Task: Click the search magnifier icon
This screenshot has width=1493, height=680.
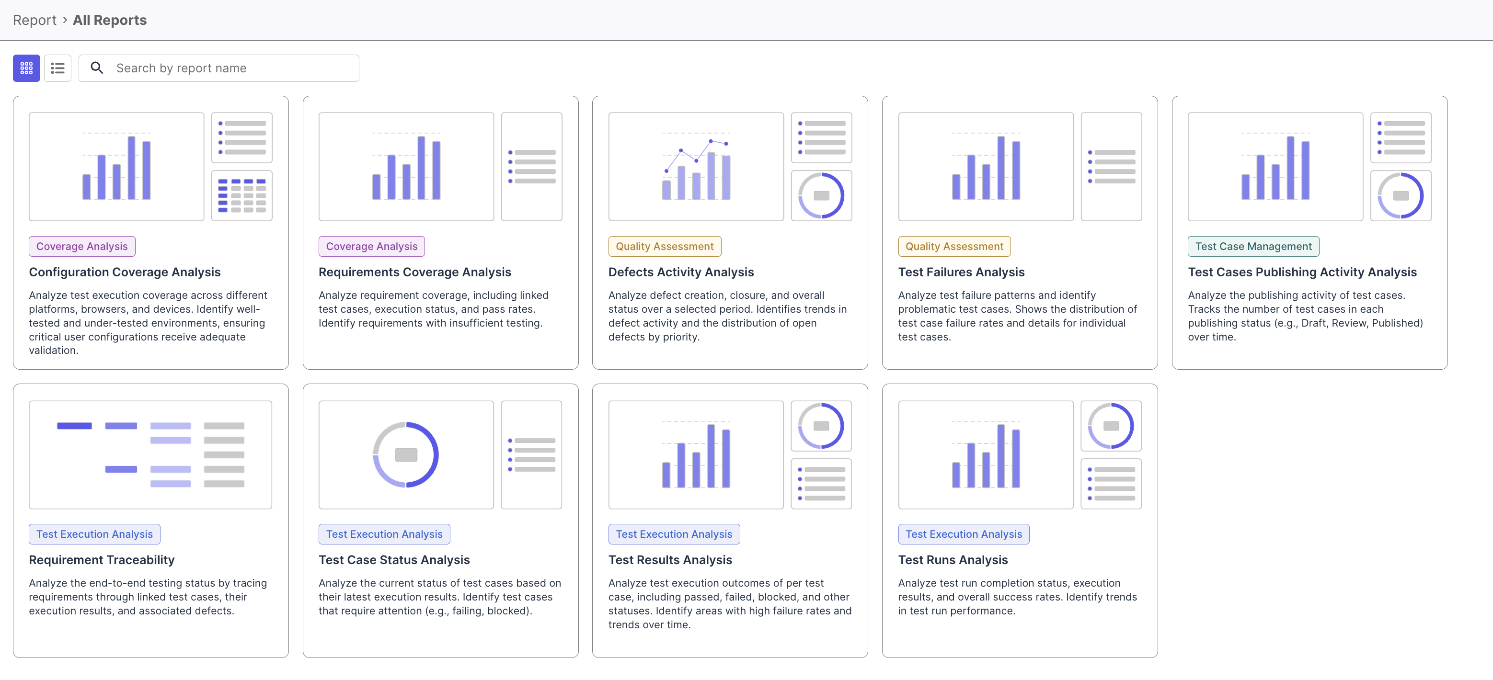Action: click(x=97, y=68)
